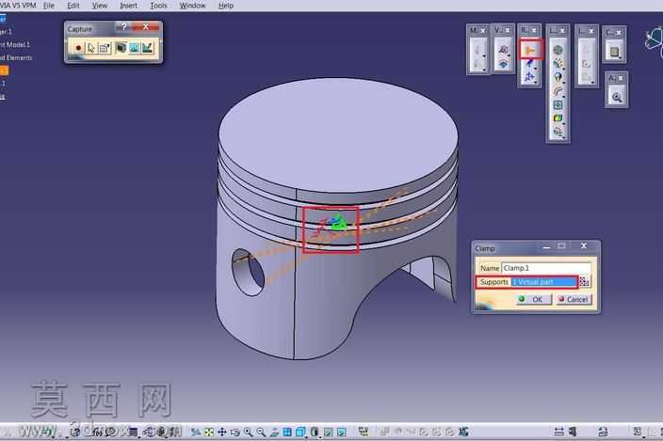Click the isometric view cube icon

point(300,432)
